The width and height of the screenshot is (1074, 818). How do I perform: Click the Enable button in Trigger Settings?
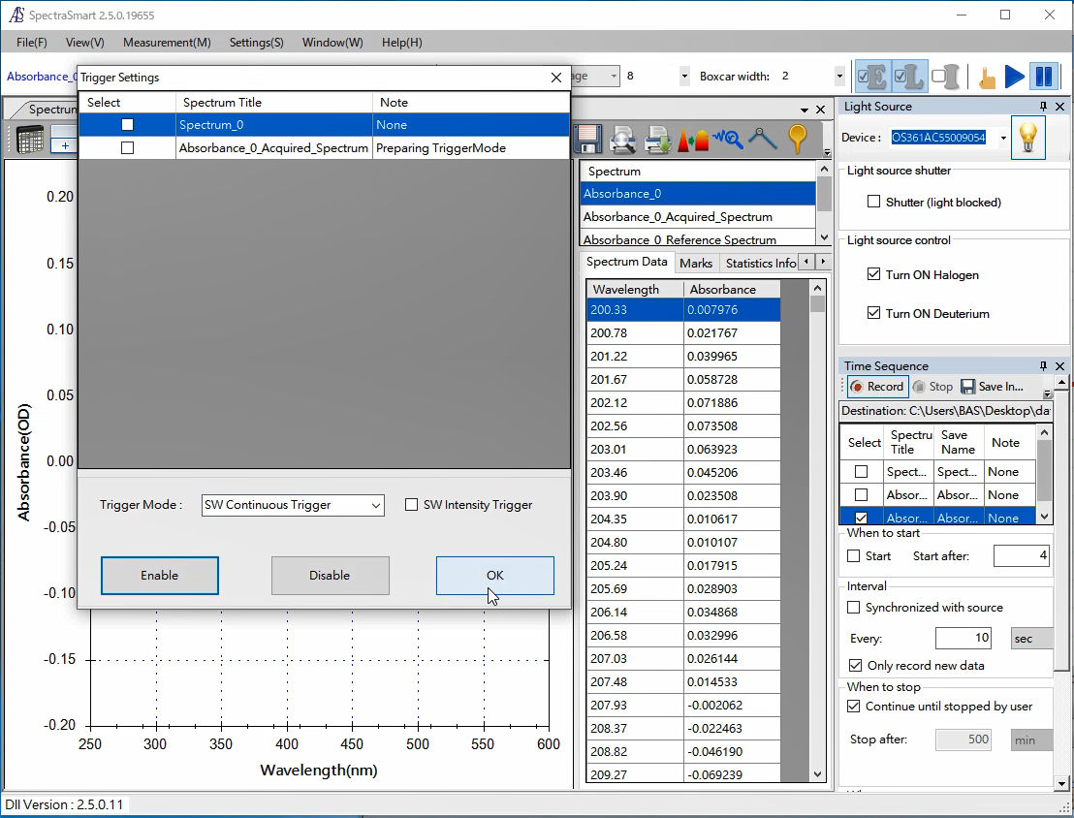coord(160,576)
